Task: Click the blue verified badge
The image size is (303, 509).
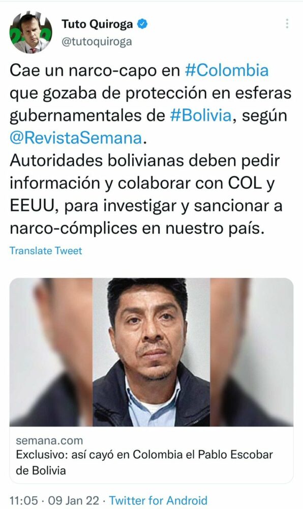Action: point(142,24)
